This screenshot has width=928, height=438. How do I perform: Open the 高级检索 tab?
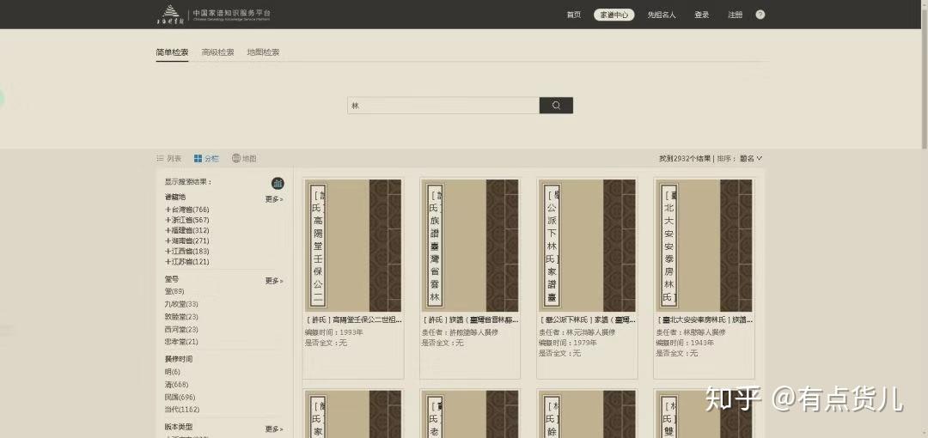(217, 52)
